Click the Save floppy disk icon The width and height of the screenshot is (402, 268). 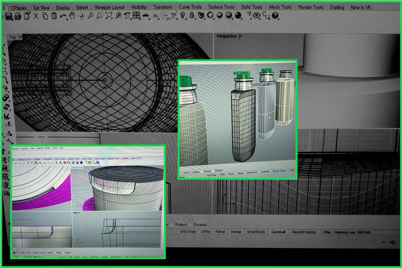[x=9, y=16]
